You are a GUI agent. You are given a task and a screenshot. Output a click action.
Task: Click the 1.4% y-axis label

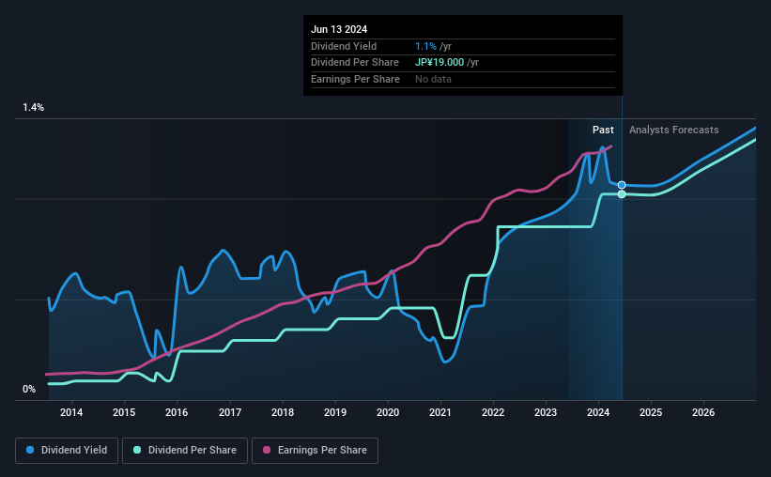(x=33, y=107)
